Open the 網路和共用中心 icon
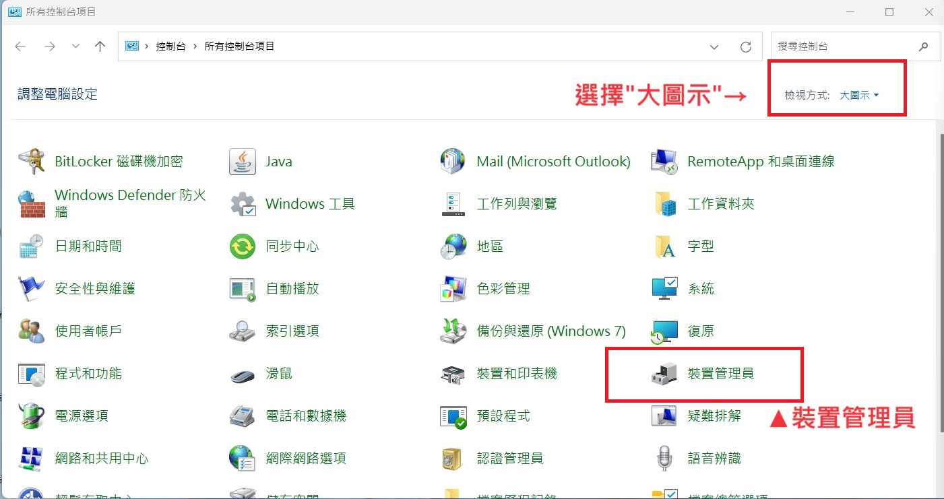The width and height of the screenshot is (944, 499). (x=32, y=459)
